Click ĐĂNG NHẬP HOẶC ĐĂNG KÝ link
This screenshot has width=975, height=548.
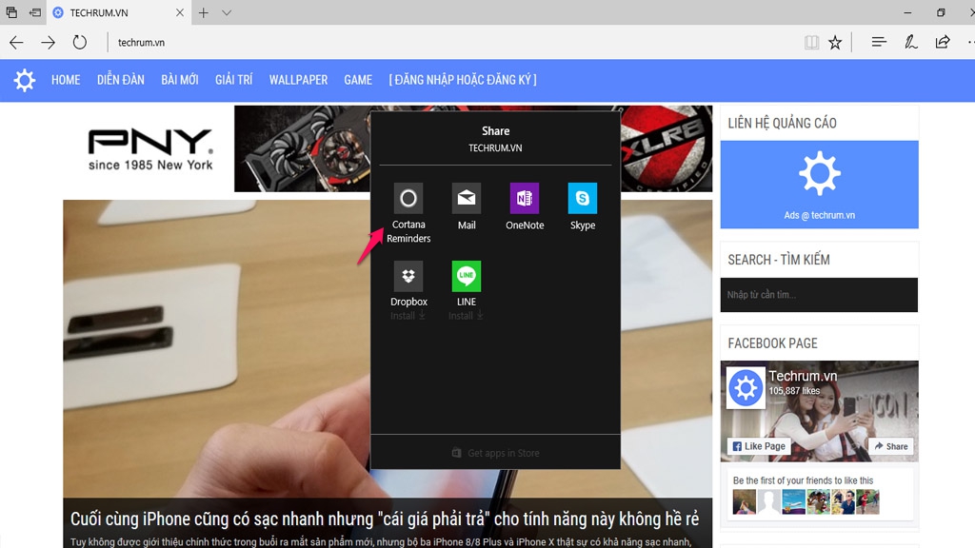point(463,80)
